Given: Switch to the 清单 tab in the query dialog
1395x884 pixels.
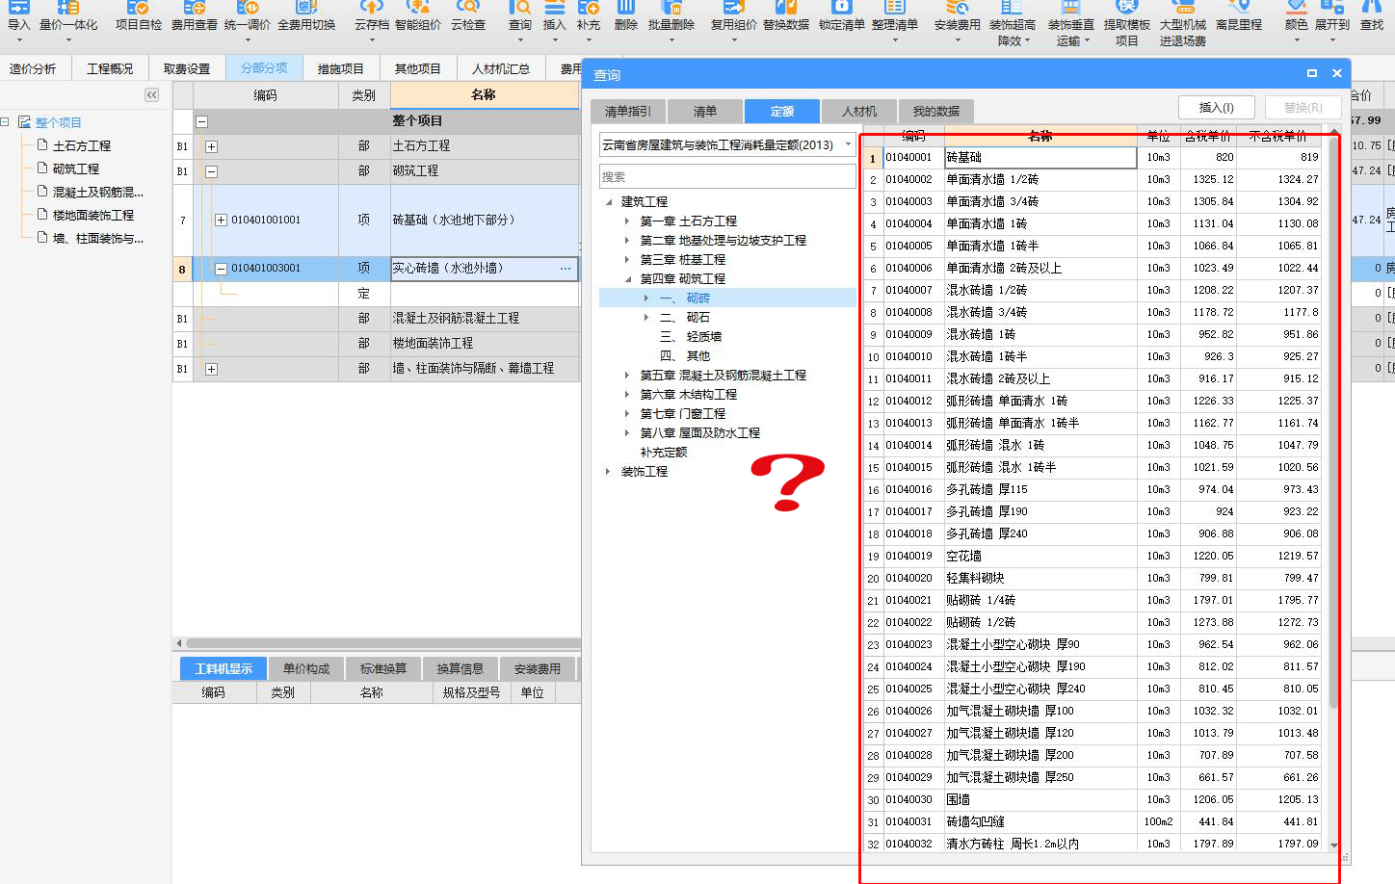Looking at the screenshot, I should 705,112.
